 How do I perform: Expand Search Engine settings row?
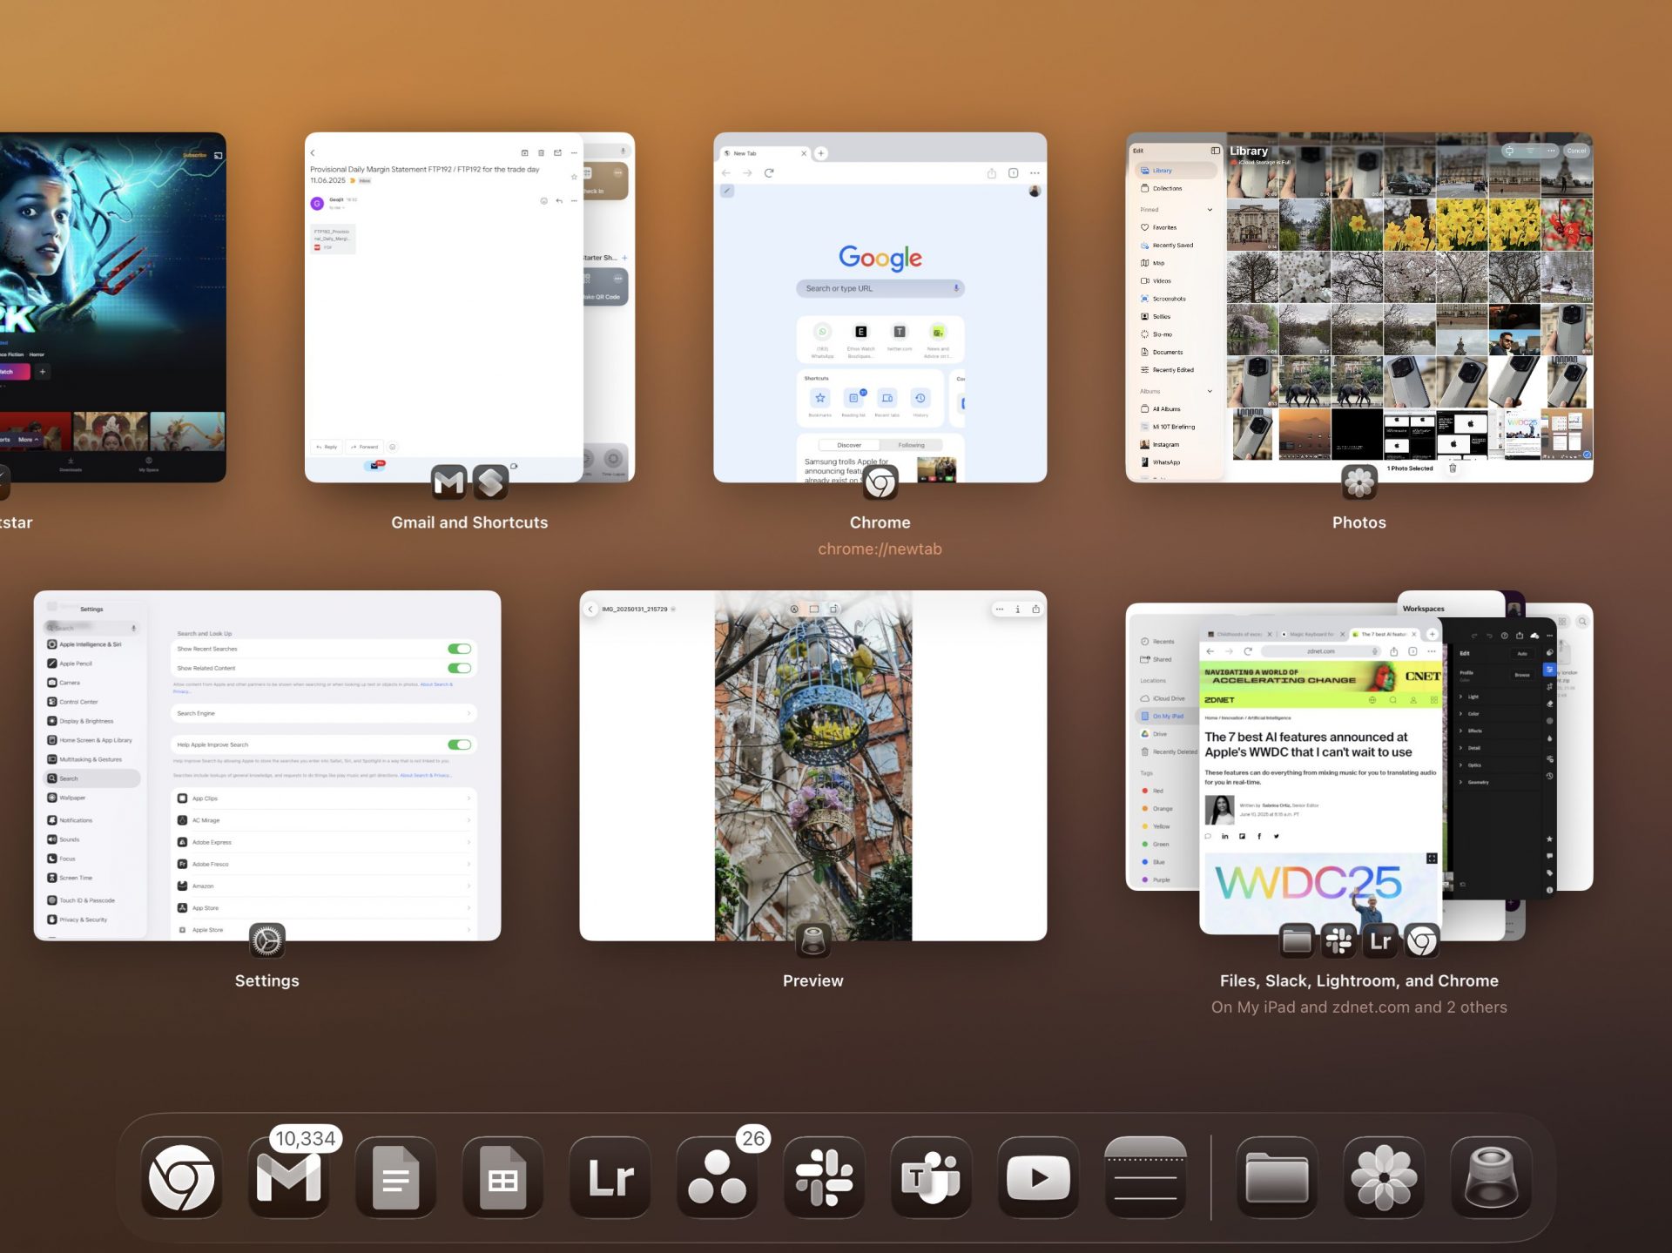323,713
